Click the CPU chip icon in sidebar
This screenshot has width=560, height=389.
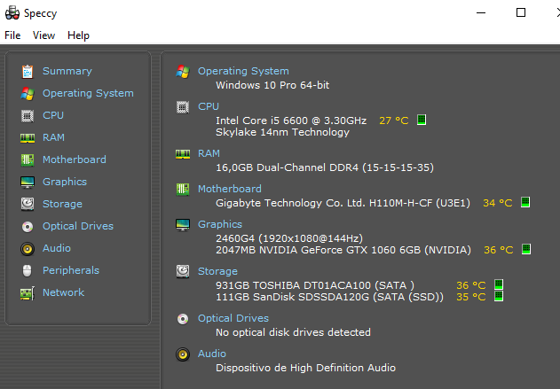[28, 116]
